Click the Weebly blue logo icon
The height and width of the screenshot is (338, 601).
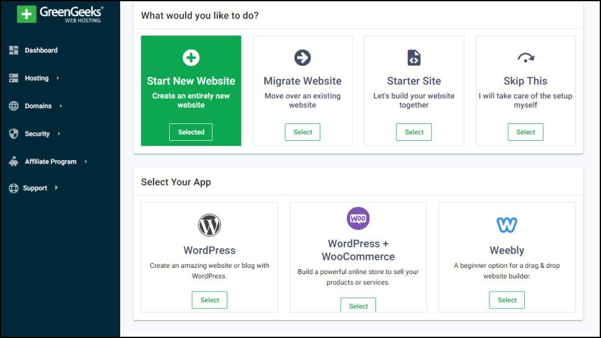507,225
